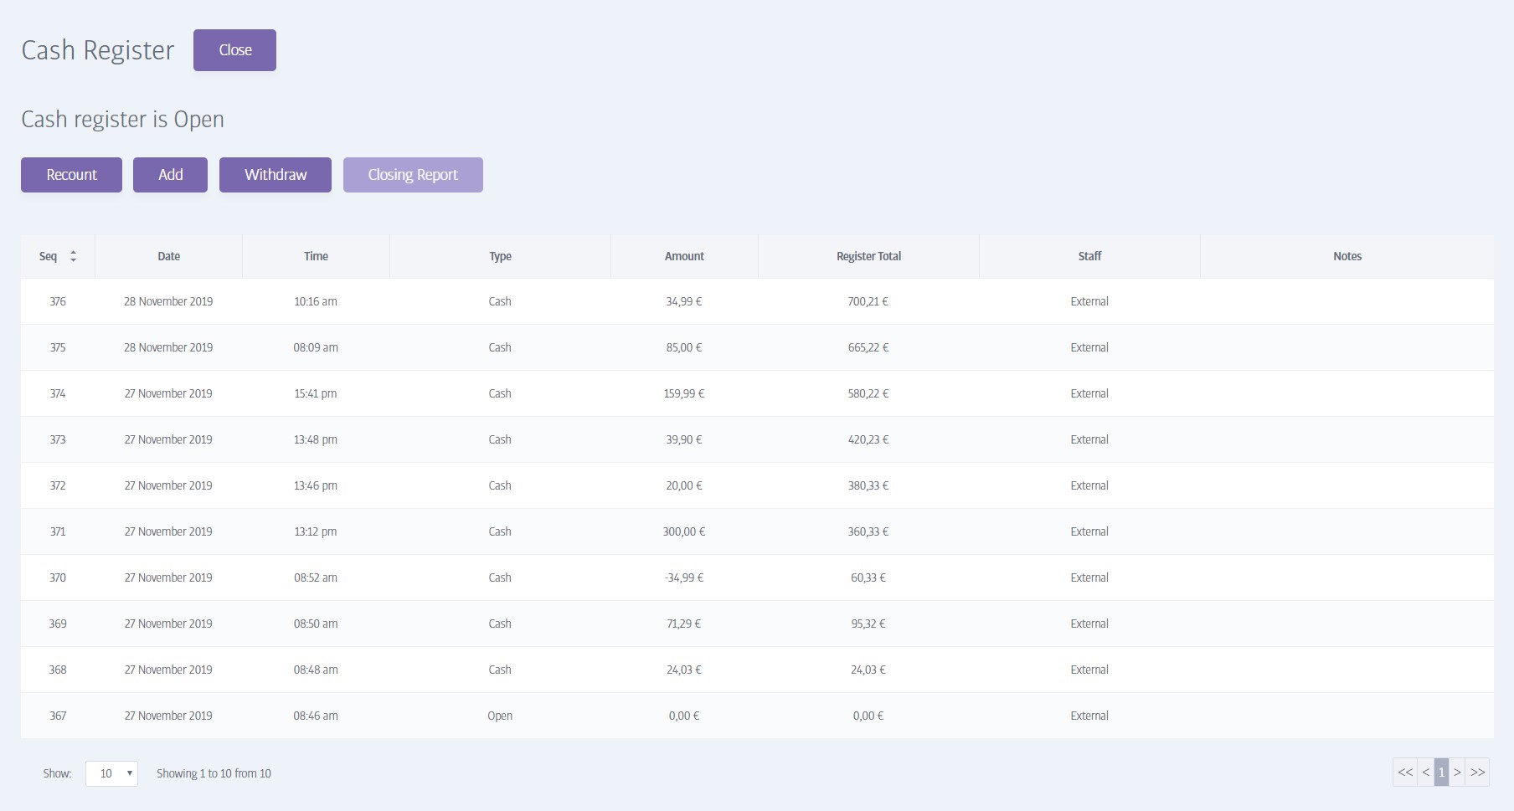The image size is (1514, 811).
Task: Click register total 60,33 €
Action: [868, 577]
